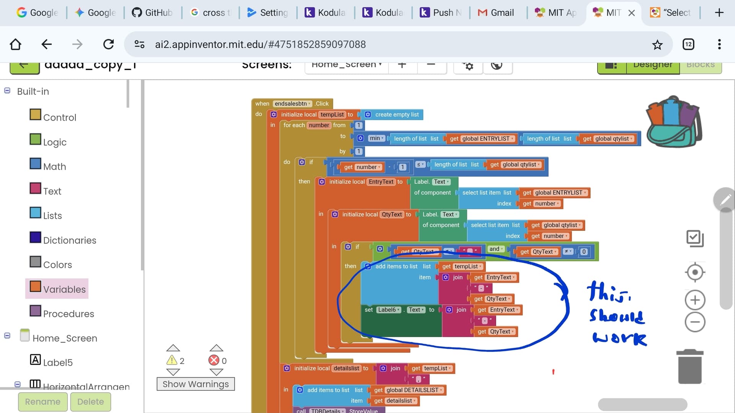Toggle the workspace checkmark multi-select icon
This screenshot has height=413, width=735.
click(x=695, y=238)
